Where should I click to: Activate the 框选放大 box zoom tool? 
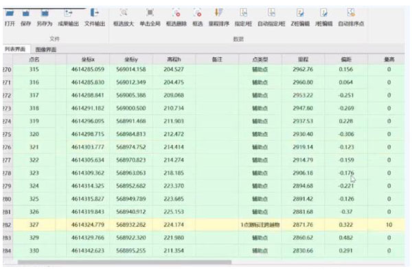124,16
